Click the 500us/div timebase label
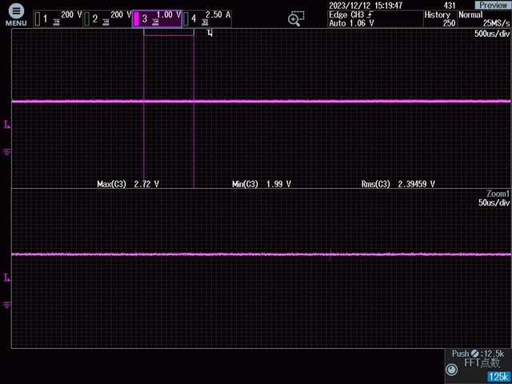Screen dimensions: 512x384 (x=492, y=34)
